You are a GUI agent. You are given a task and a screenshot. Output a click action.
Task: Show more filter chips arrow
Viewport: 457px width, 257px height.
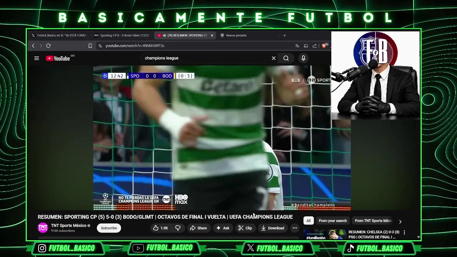click(400, 222)
